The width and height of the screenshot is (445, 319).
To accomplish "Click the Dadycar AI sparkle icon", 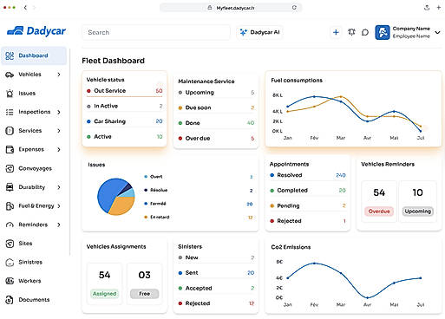I will click(x=244, y=32).
